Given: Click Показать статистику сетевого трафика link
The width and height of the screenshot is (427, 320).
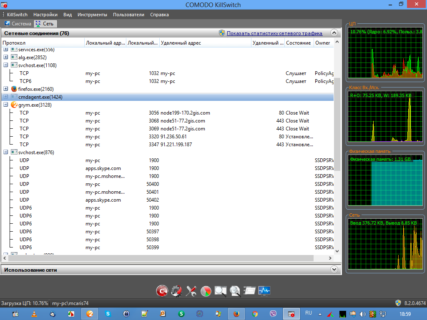Looking at the screenshot, I should click(x=274, y=33).
